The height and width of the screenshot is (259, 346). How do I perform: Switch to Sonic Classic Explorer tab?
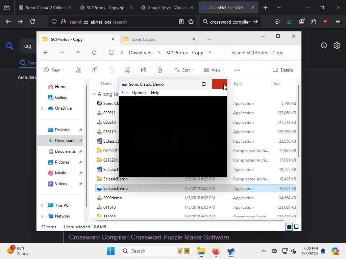(x=160, y=39)
